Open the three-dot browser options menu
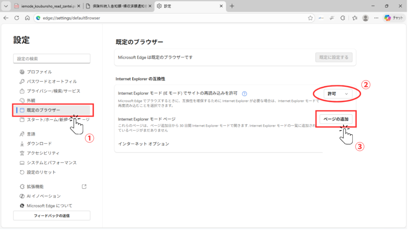 376,18
